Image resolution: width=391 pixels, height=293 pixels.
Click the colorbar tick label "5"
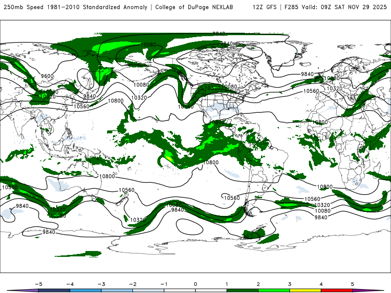coord(352,284)
